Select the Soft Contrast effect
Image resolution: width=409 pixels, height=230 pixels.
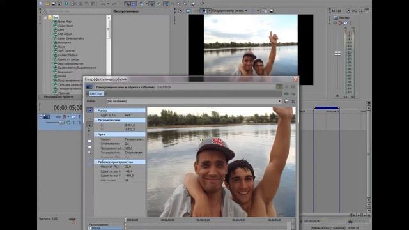coord(66,51)
